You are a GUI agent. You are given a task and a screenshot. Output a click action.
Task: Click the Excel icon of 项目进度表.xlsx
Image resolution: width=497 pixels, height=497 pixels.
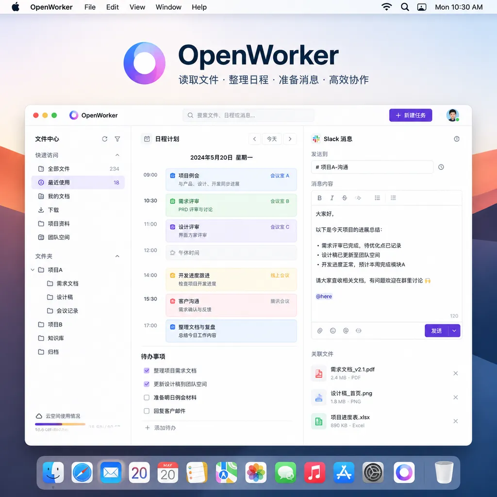pos(318,421)
